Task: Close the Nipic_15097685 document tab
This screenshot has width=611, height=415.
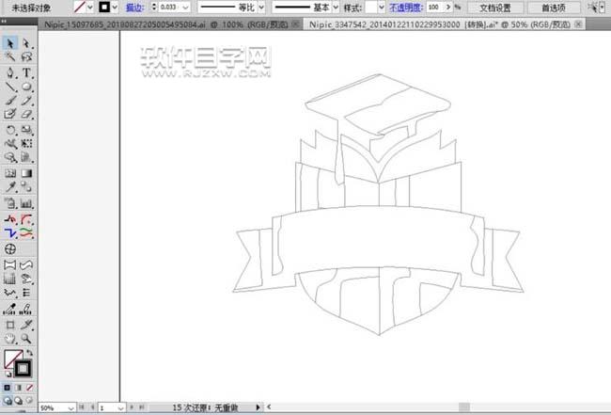Action: click(x=296, y=24)
